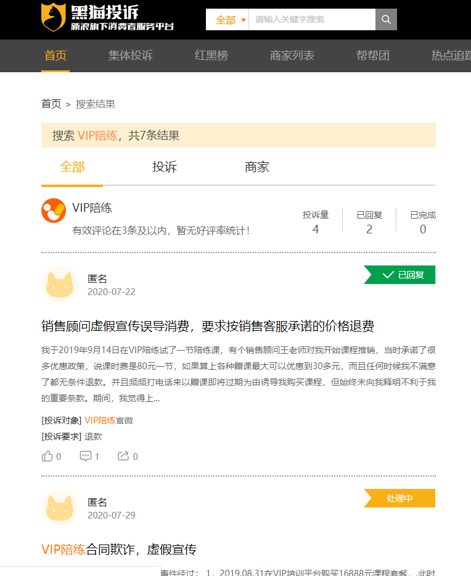Image resolution: width=471 pixels, height=576 pixels.
Task: Focus the 请输入关键字搜索 search field
Action: (312, 20)
